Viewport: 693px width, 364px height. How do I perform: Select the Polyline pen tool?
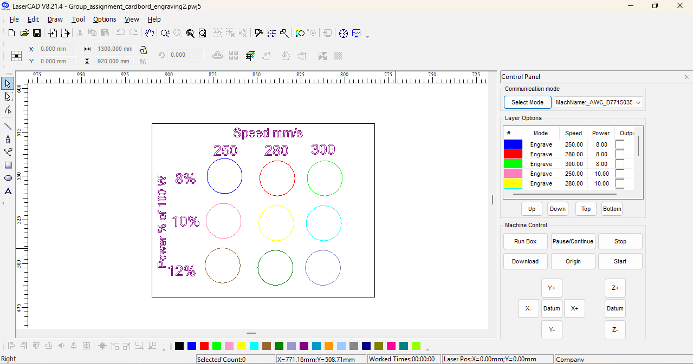point(8,139)
